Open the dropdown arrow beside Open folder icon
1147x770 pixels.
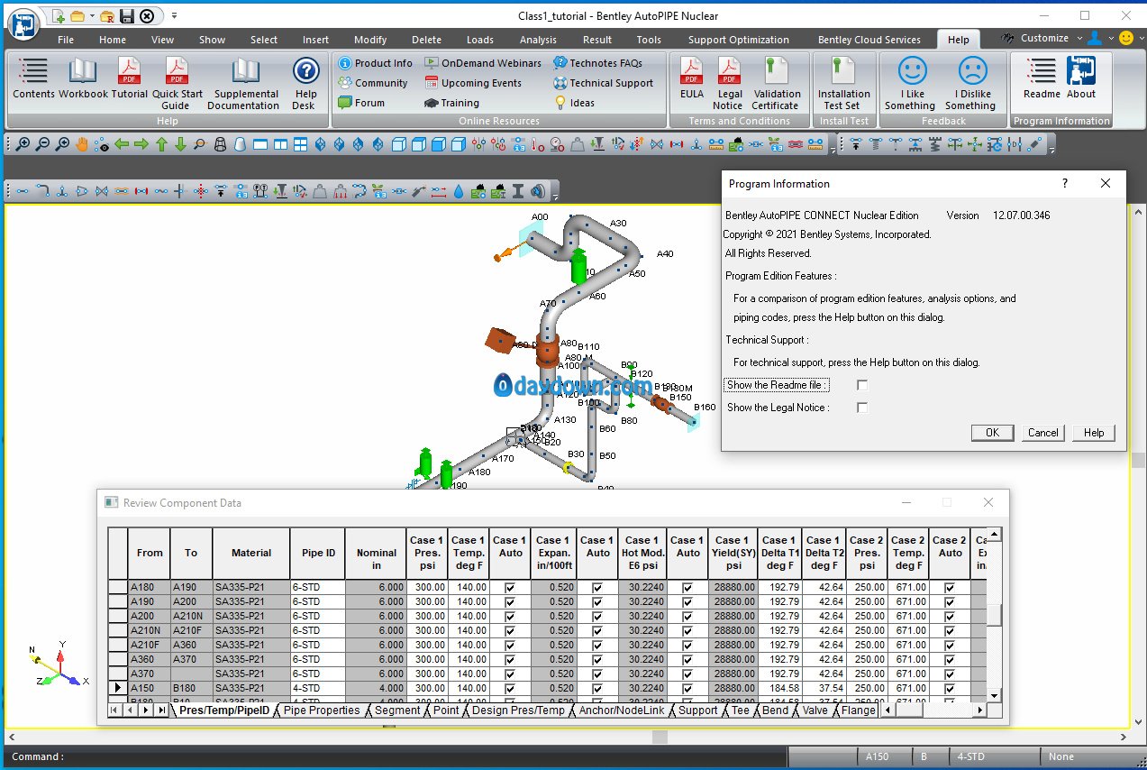pos(92,16)
